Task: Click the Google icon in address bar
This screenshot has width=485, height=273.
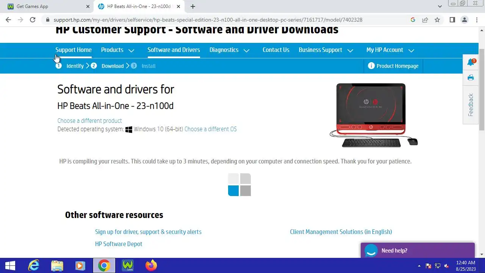Action: (x=413, y=20)
